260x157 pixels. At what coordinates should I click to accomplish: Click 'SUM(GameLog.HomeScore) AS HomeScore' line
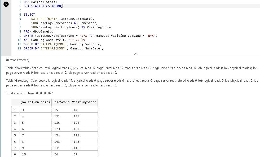pos(64,23)
